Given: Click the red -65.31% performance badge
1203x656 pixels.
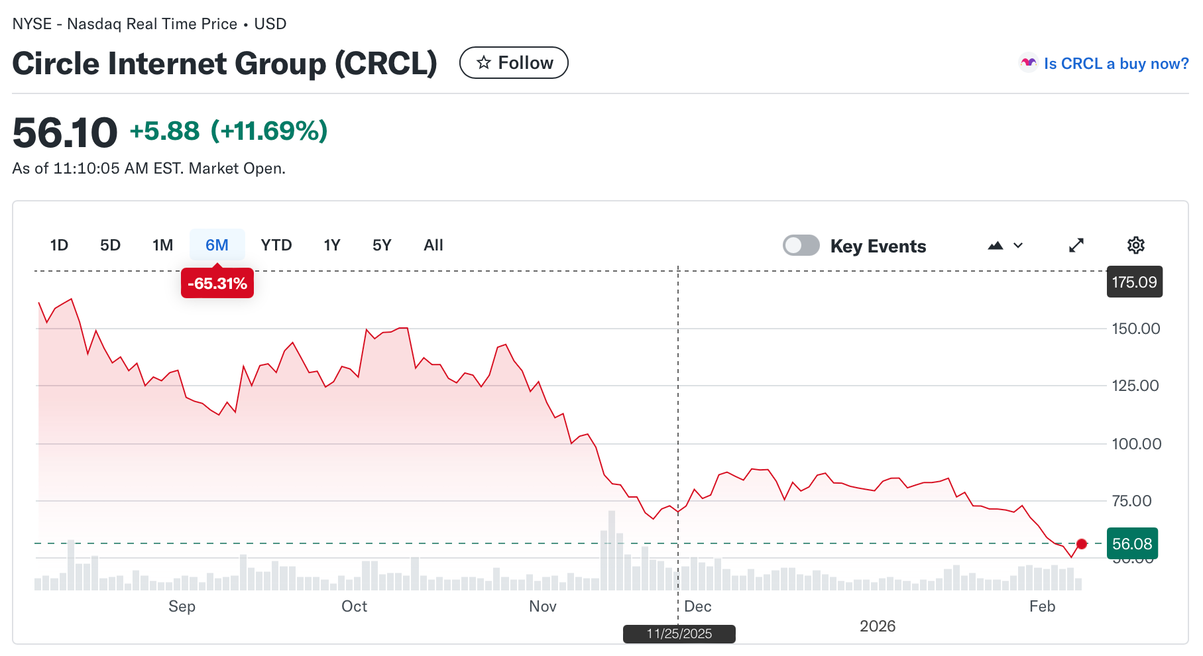Looking at the screenshot, I should (x=217, y=283).
